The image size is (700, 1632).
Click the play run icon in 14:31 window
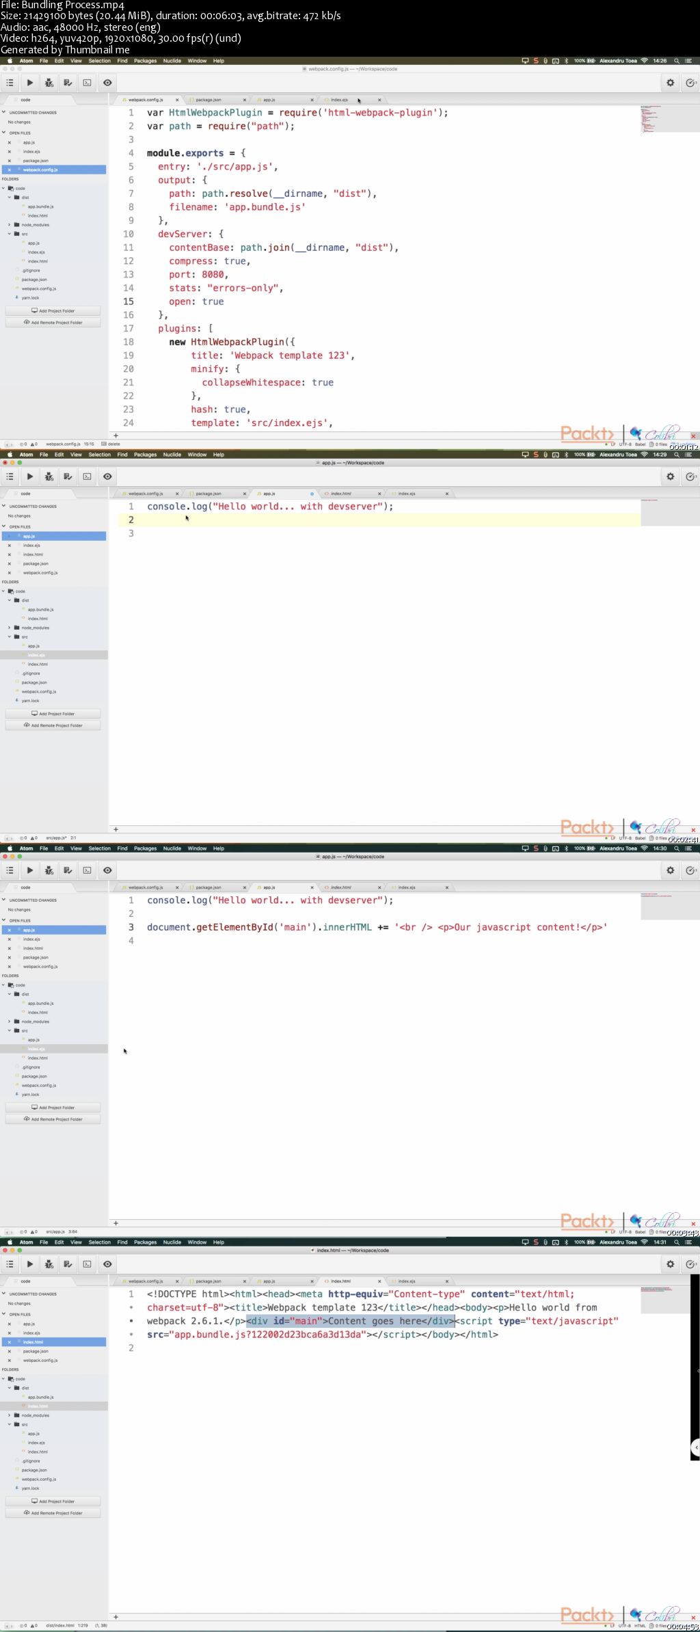tap(29, 1264)
